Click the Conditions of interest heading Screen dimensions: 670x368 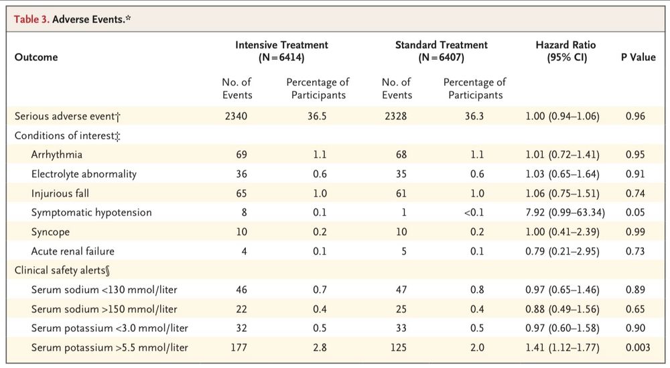click(x=68, y=136)
